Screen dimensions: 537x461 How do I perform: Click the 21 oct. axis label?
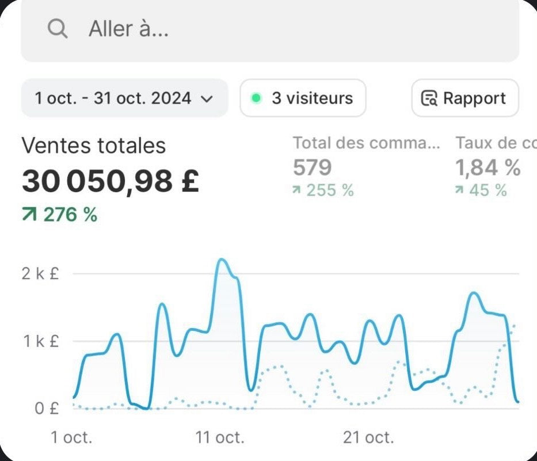(368, 437)
